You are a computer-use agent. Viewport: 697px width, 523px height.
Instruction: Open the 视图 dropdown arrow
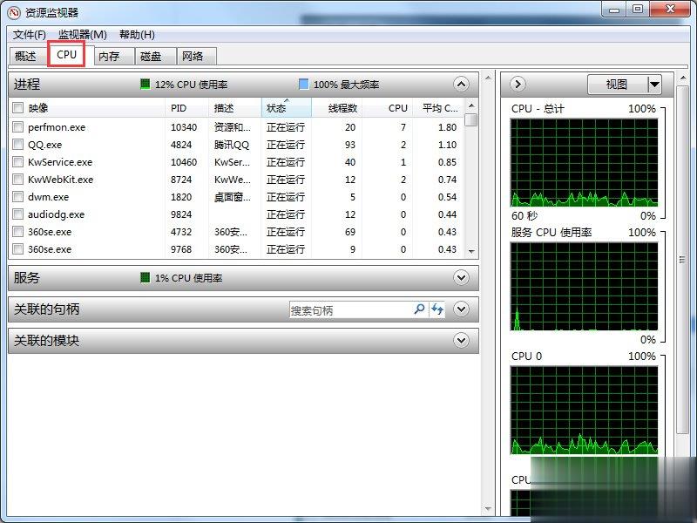click(654, 84)
